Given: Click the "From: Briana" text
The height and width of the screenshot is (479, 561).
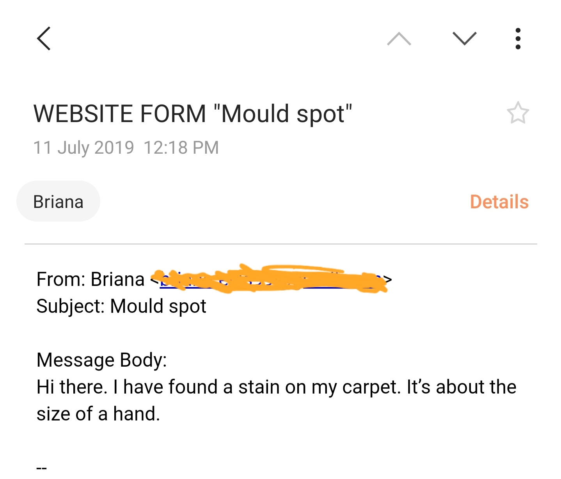Looking at the screenshot, I should [90, 279].
